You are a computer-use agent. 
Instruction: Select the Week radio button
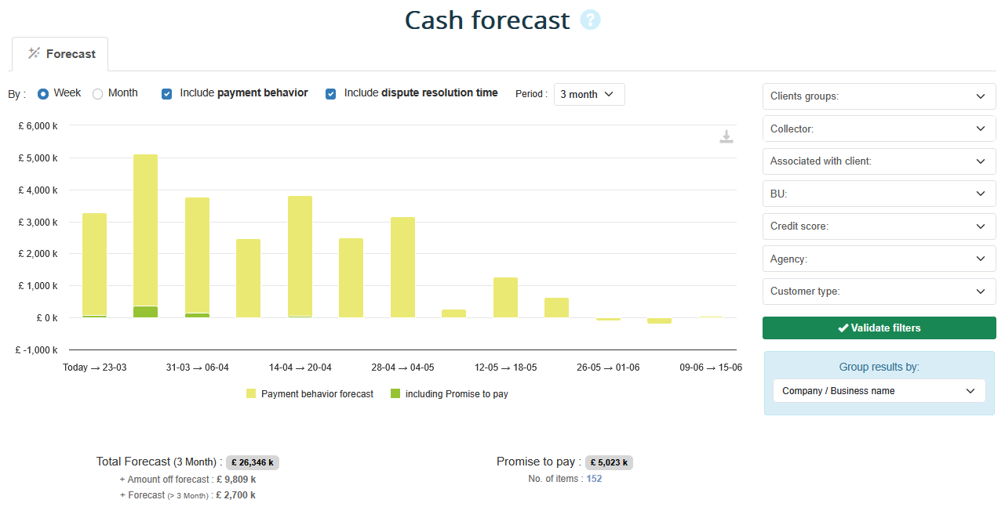click(x=43, y=93)
